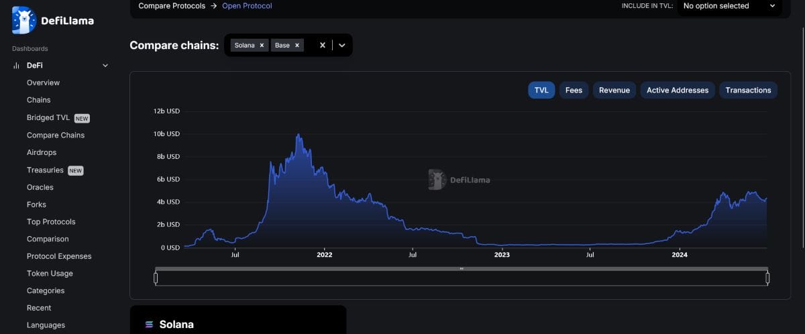Screen dimensions: 805x334
Task: Expand the compare chains dropdown arrow
Action: (x=341, y=45)
